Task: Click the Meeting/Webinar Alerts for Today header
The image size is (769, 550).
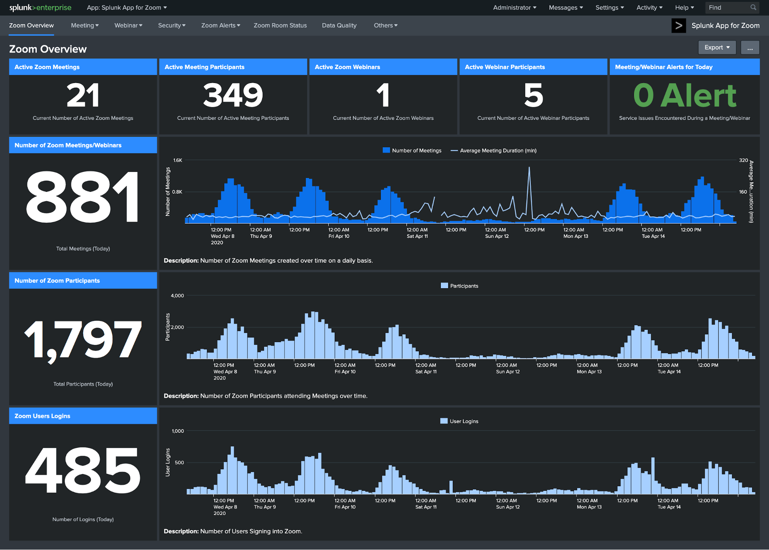Action: pos(685,67)
